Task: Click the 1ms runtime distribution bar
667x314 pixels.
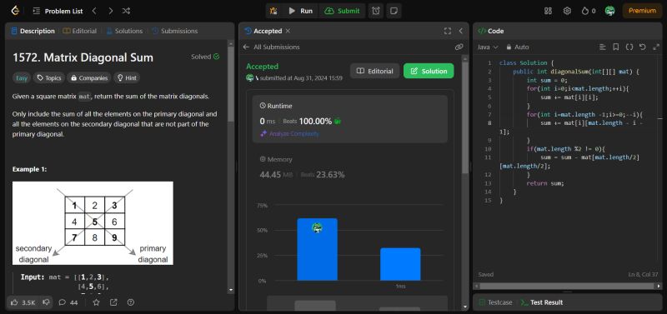Action: 400,264
